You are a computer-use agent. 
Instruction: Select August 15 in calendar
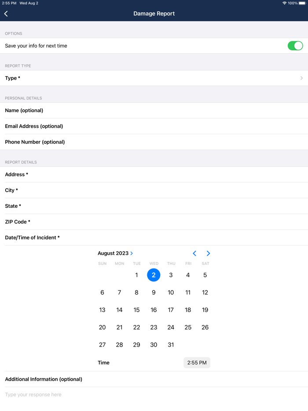click(136, 310)
